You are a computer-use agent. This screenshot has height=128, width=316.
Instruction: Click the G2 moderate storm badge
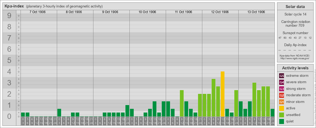(x=282, y=95)
